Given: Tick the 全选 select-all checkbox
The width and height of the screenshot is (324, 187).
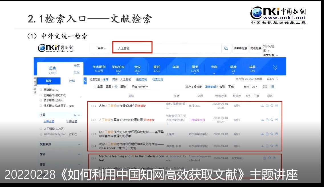Looking at the screenshot, I should tap(95, 87).
